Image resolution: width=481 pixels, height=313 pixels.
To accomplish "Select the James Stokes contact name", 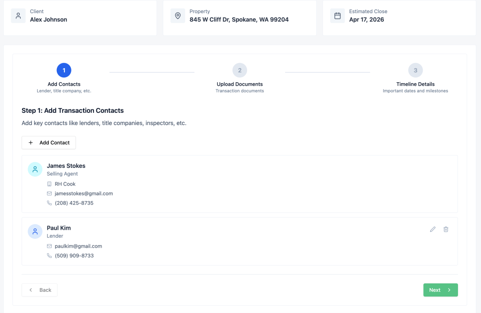I will point(66,166).
